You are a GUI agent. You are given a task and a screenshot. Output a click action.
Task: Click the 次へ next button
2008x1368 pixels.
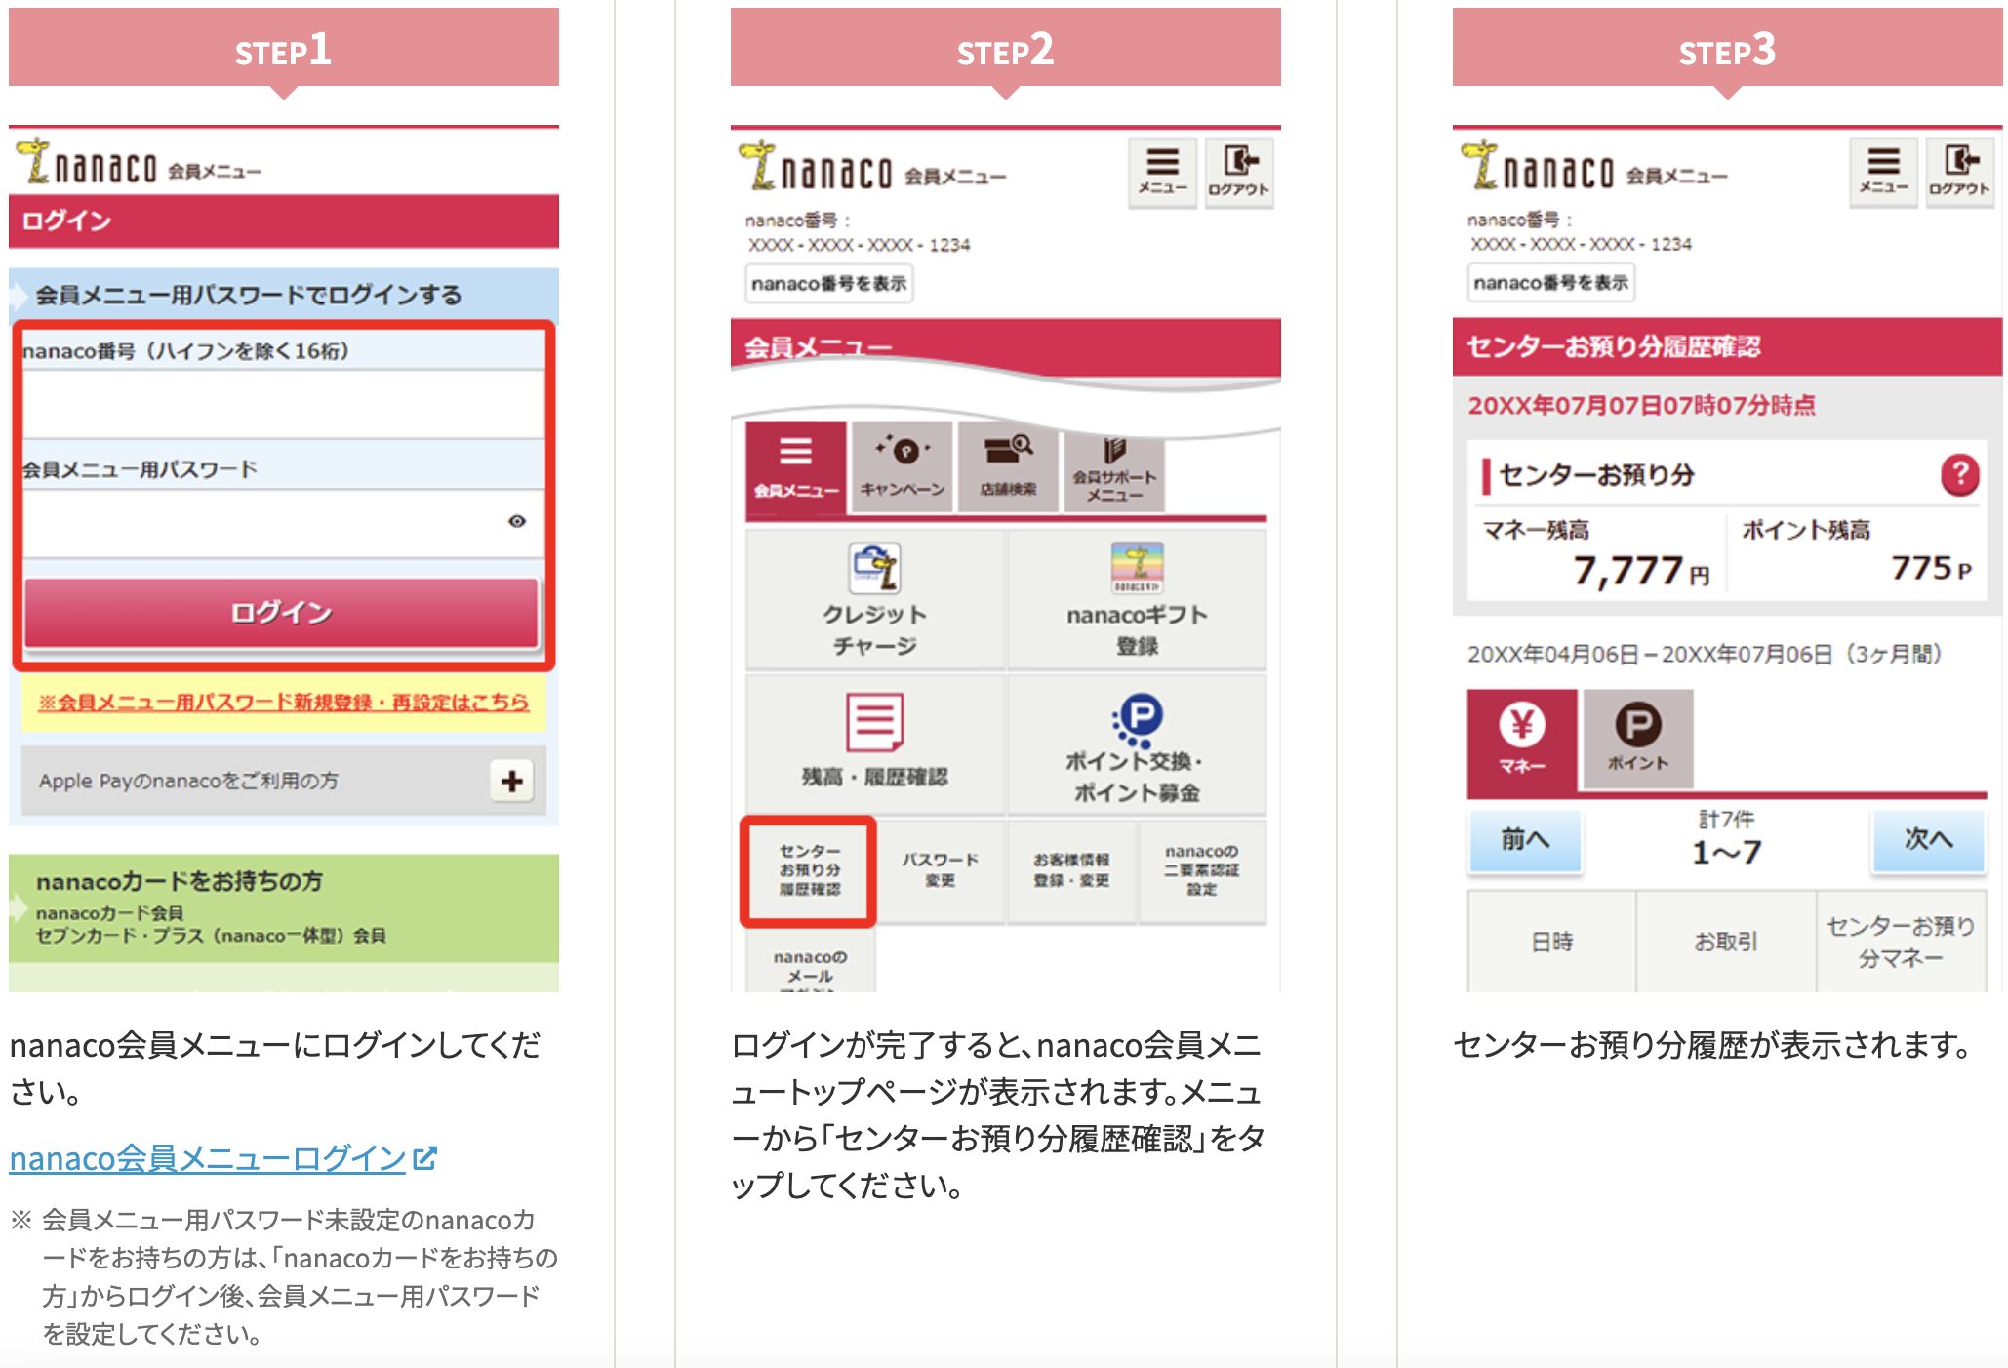click(1928, 839)
